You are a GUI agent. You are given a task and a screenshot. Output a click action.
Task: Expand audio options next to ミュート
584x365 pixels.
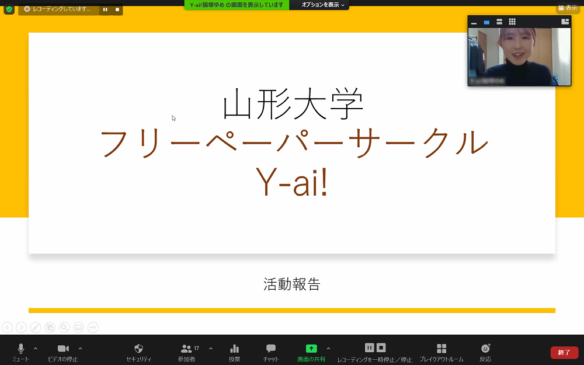(36, 349)
